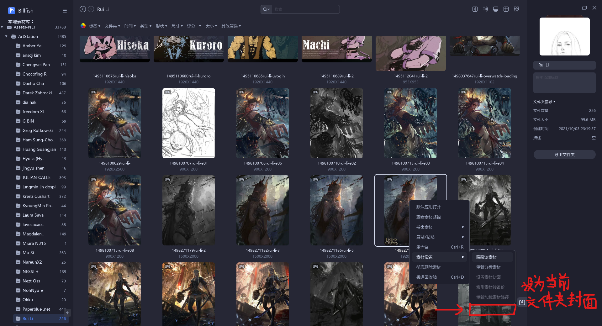Click the Assets library drive icon
Viewport: 602px width, 326px height.
[9, 27]
